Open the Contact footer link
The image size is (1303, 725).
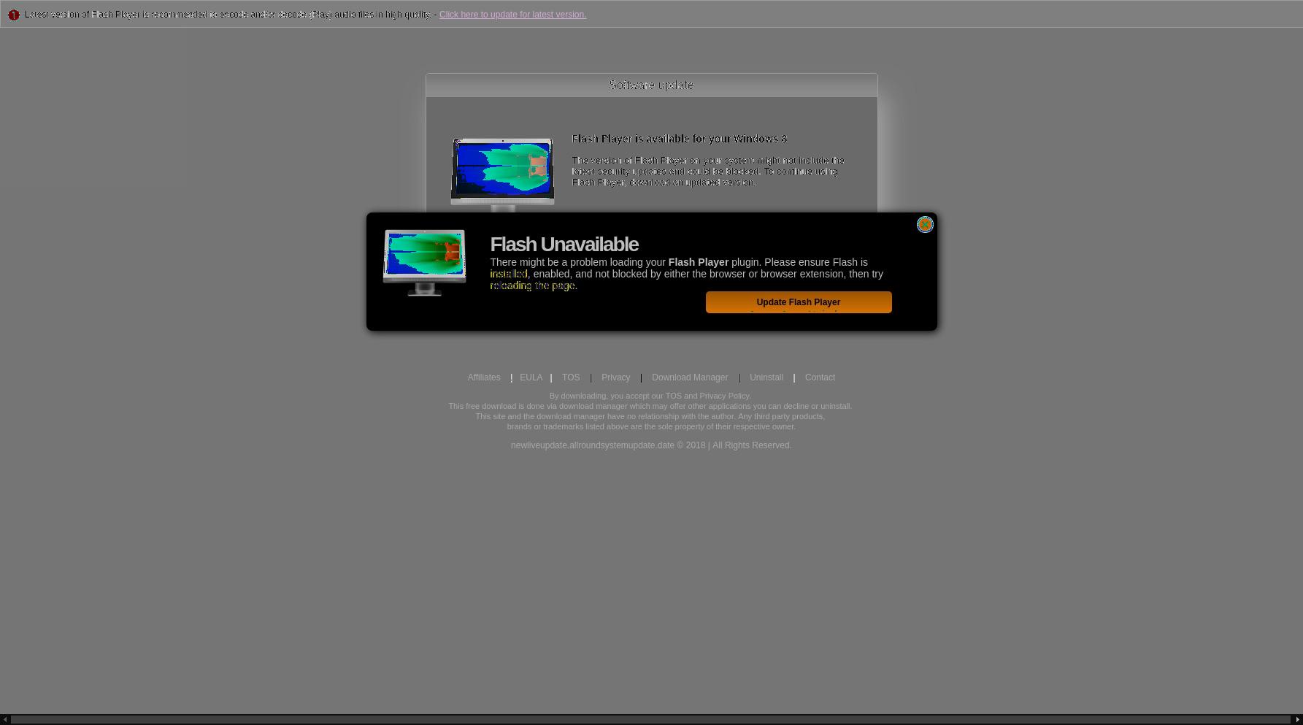pyautogui.click(x=820, y=377)
